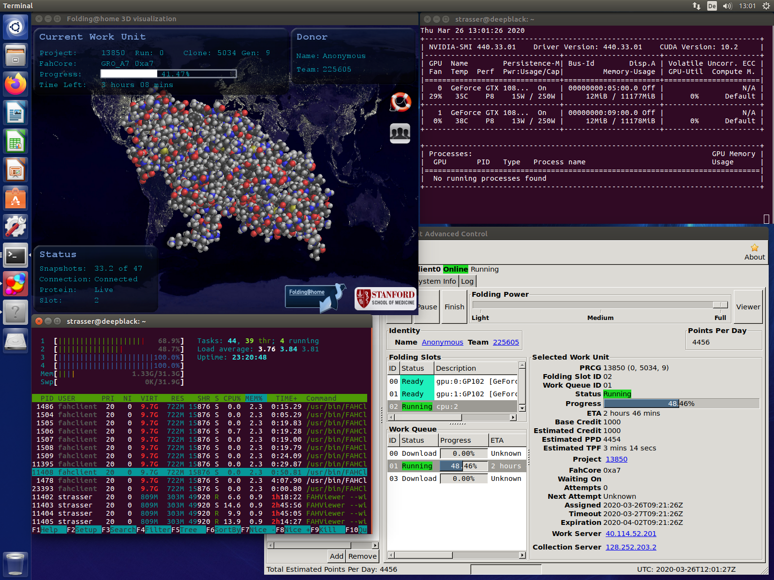
Task: Click the CPU% column header in htop
Action: pos(232,398)
